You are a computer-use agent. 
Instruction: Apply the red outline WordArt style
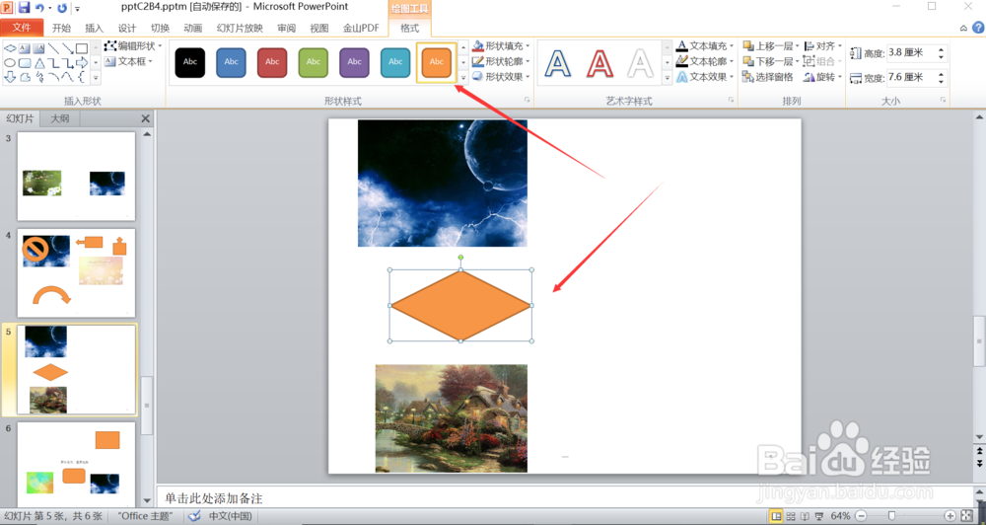tap(599, 63)
